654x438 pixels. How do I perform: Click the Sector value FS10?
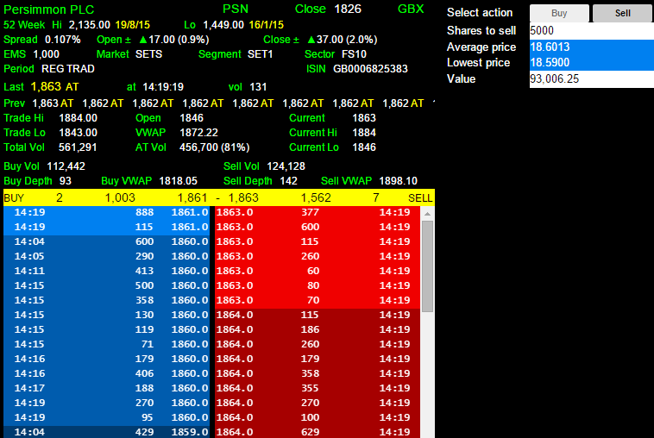coord(354,54)
